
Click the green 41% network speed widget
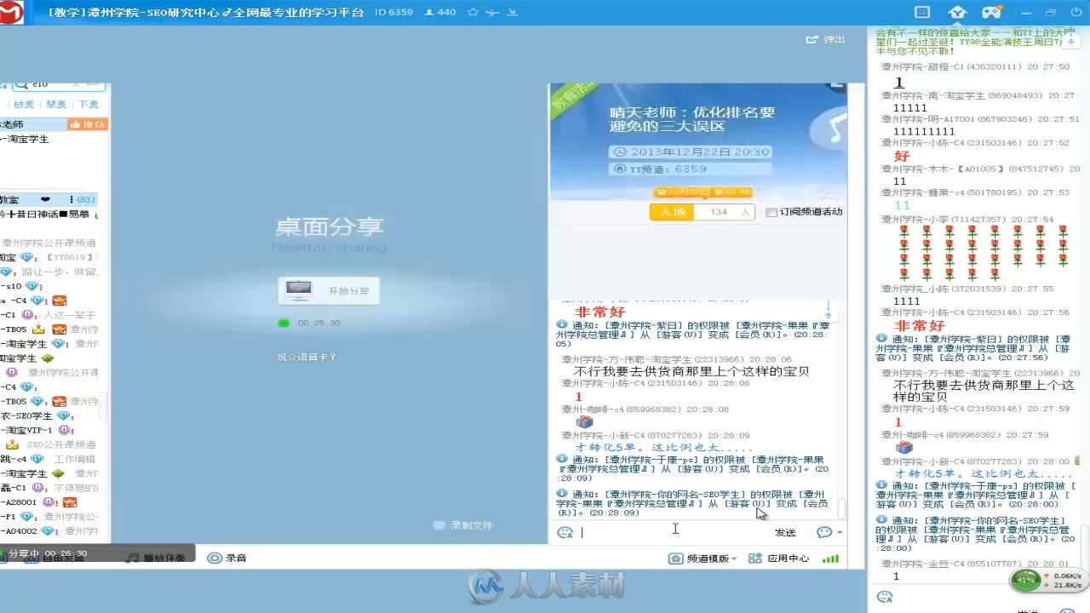(1047, 581)
